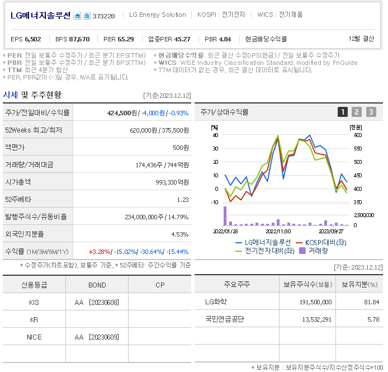Select 국민연금공단 stake 5.78
The image size is (388, 372).
(x=373, y=319)
